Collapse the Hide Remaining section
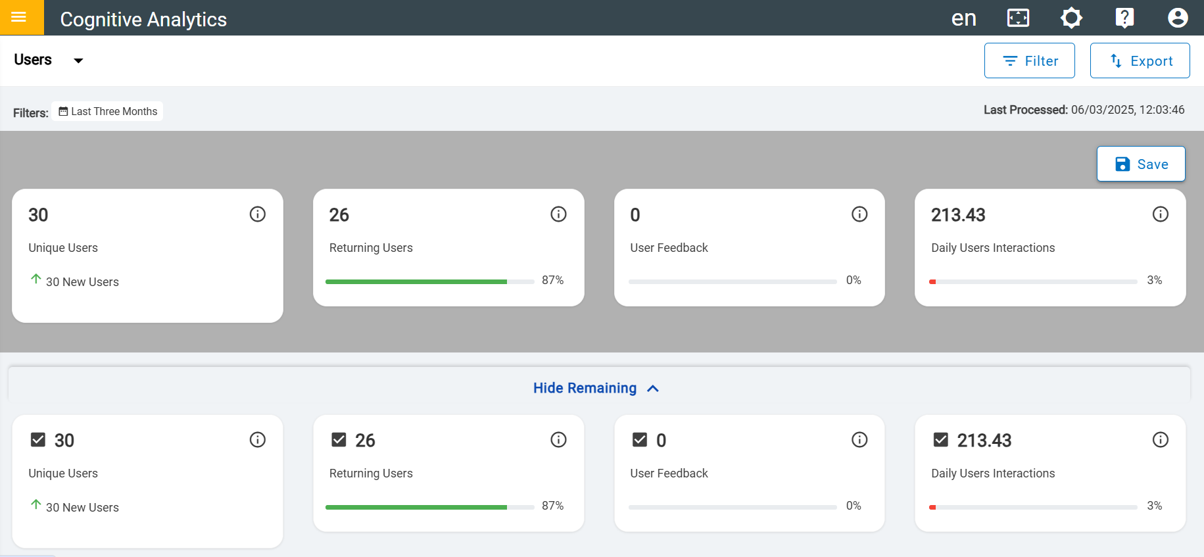This screenshot has width=1204, height=557. pos(596,388)
